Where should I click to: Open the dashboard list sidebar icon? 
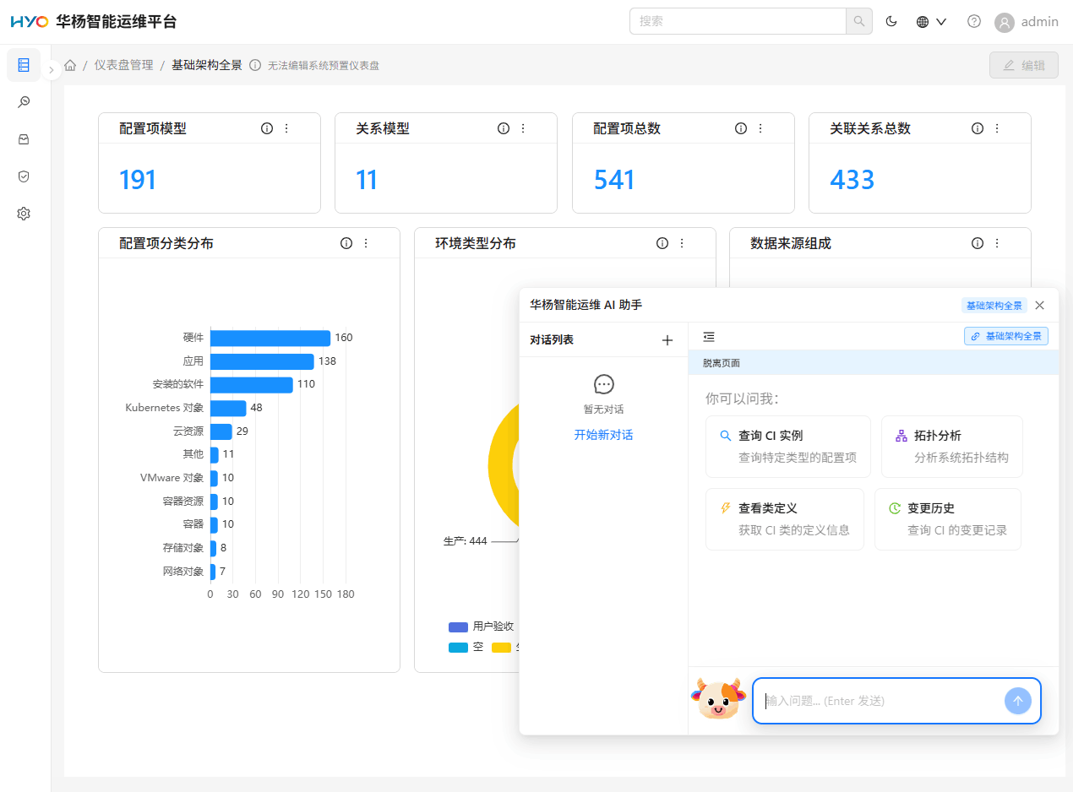[x=24, y=65]
